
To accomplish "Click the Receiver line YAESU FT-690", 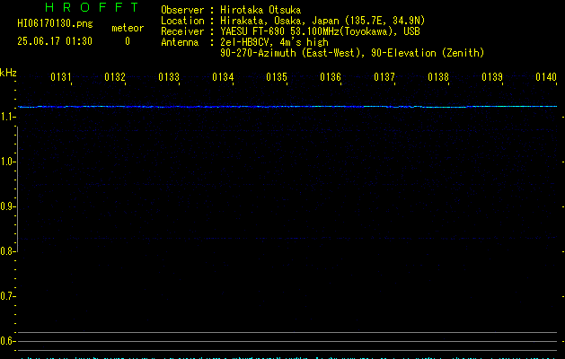I will pyautogui.click(x=290, y=31).
